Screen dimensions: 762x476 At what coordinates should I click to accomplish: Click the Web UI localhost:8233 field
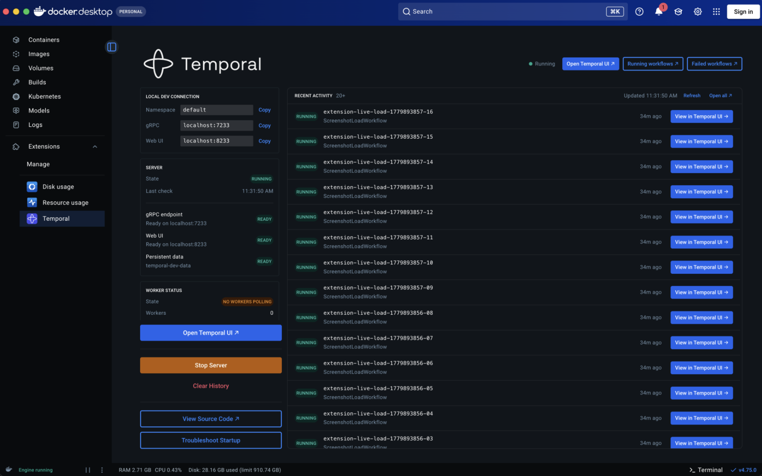(217, 141)
